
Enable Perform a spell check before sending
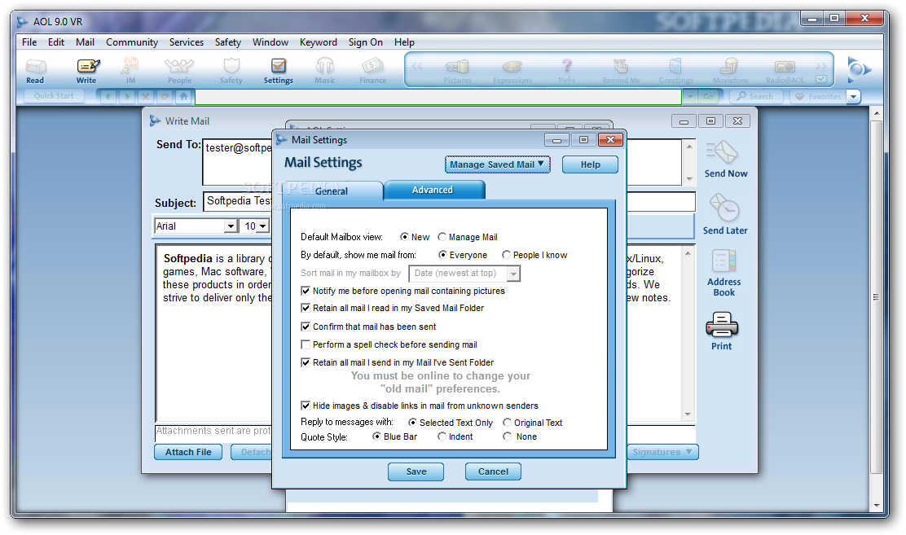[x=306, y=344]
